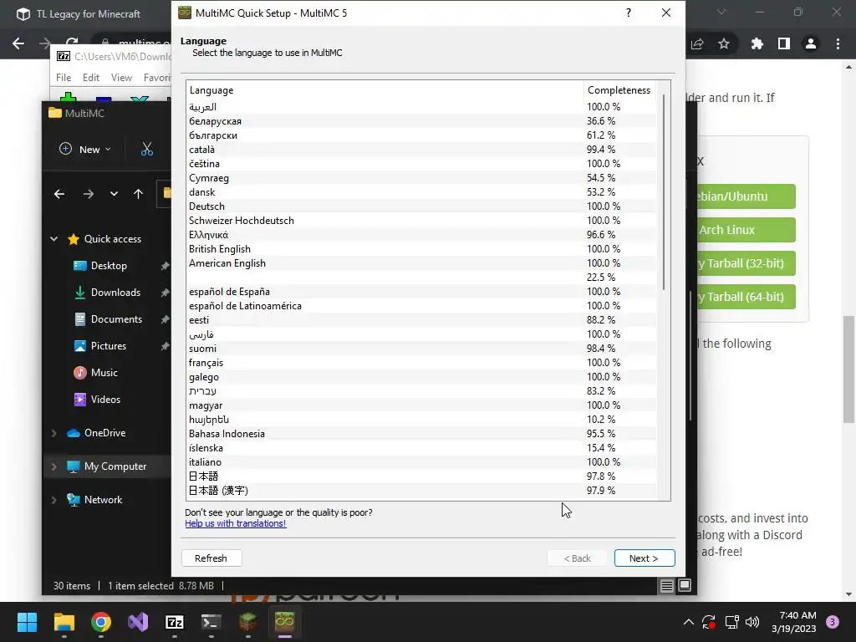
Task: Open MultiMC infinity icon in taskbar
Action: [x=284, y=622]
